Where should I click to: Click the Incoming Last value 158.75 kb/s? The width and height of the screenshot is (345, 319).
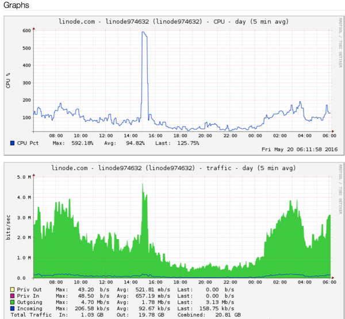tap(217, 309)
